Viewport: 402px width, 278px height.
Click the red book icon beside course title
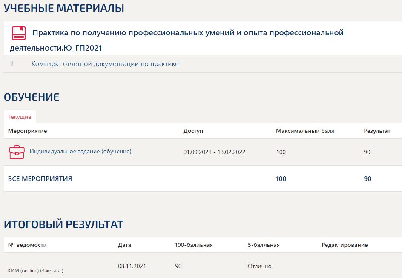point(18,33)
